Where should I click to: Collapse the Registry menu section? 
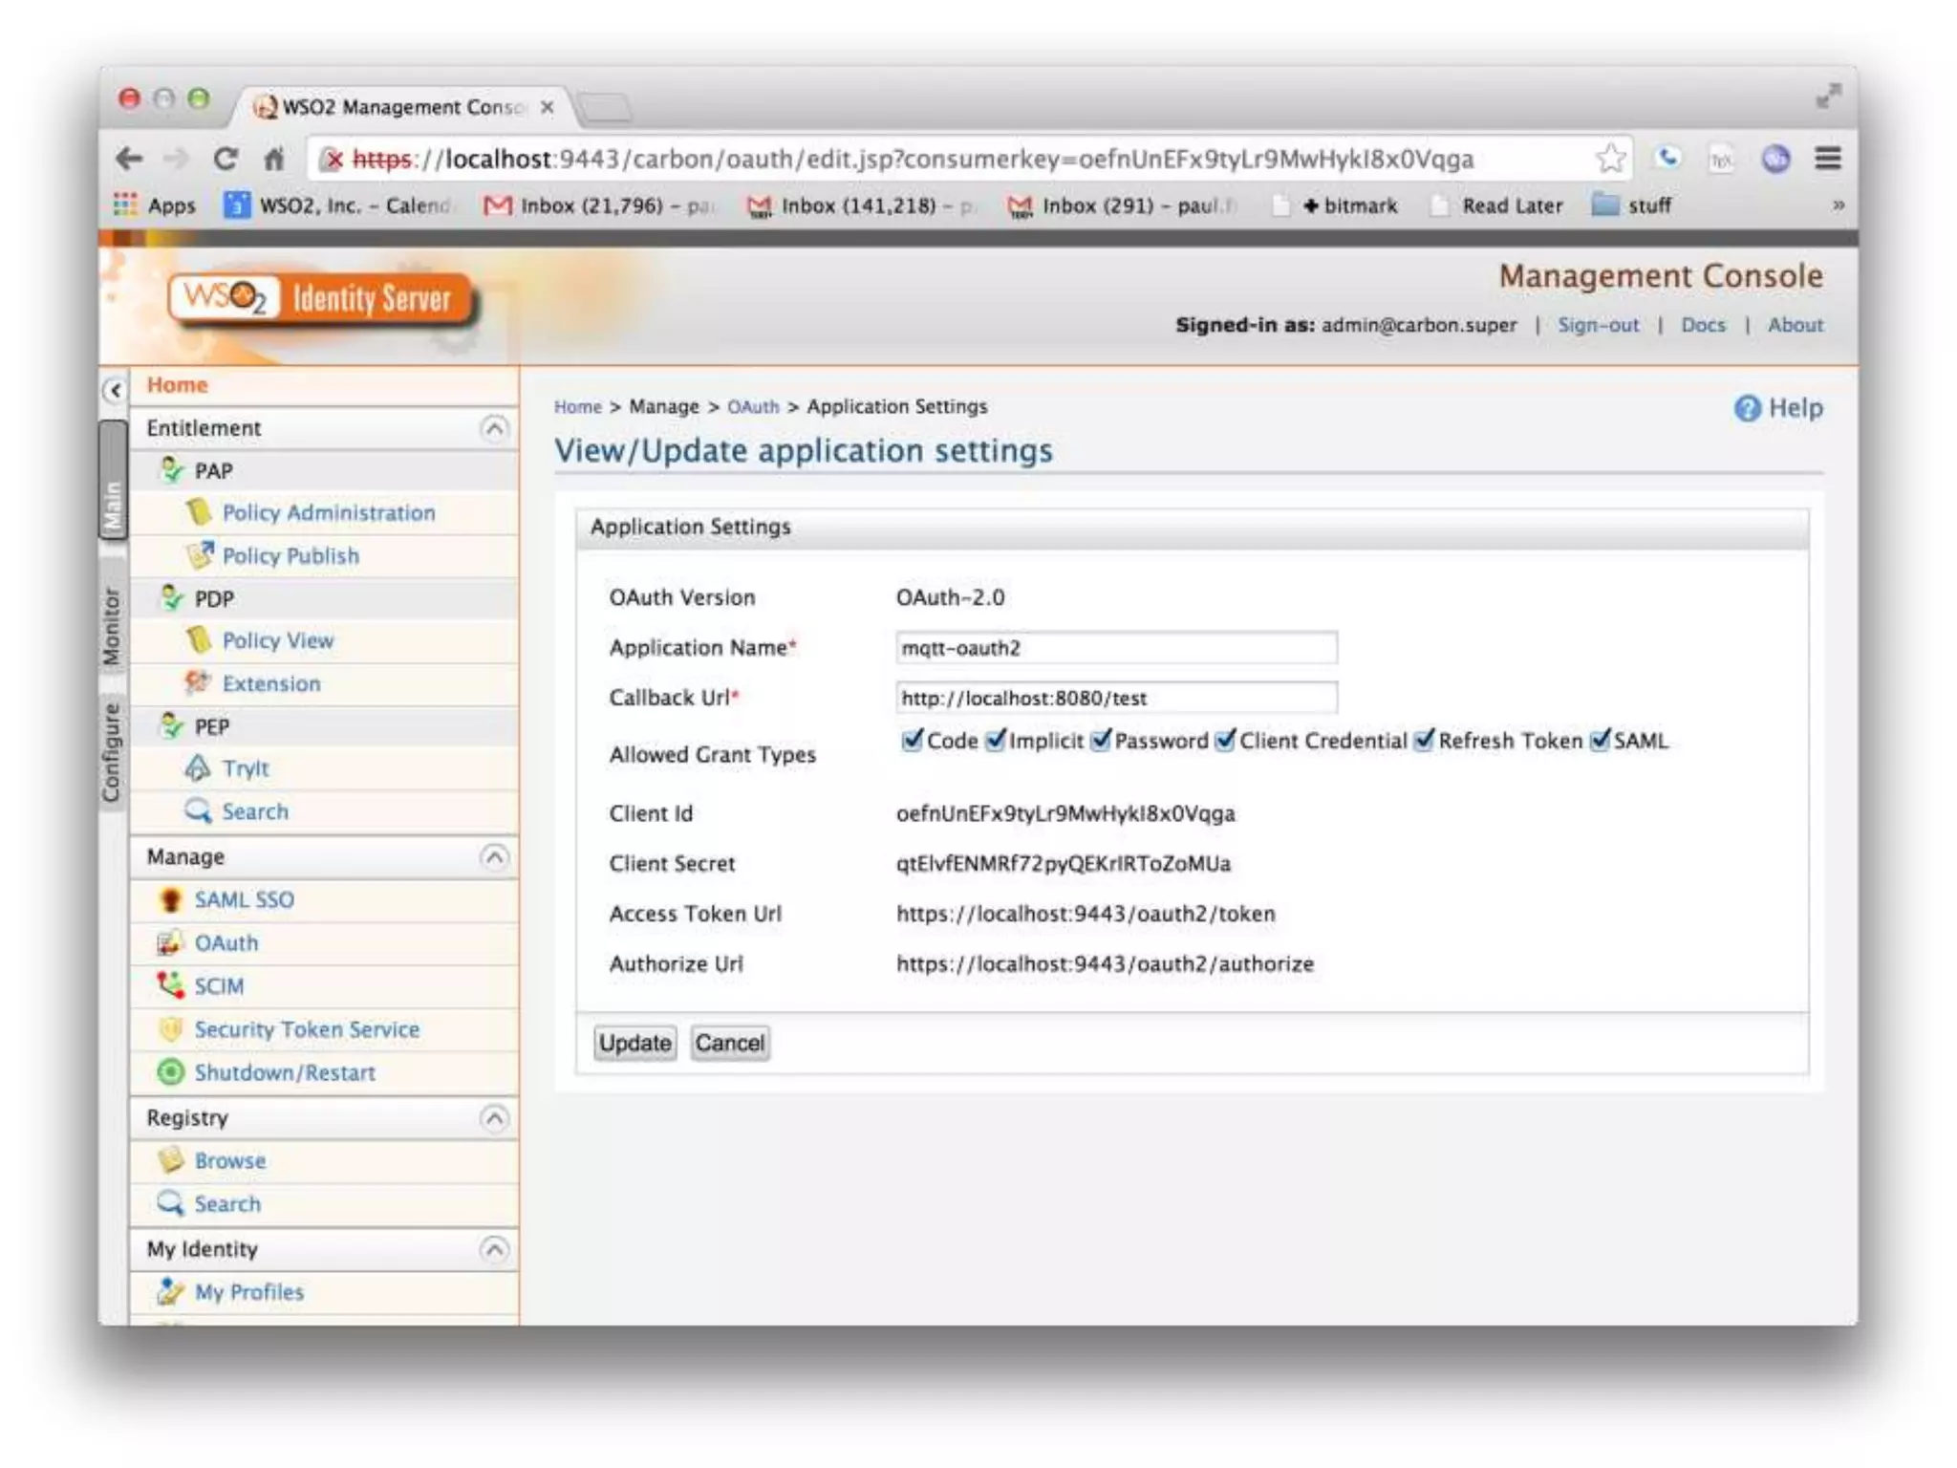494,1117
